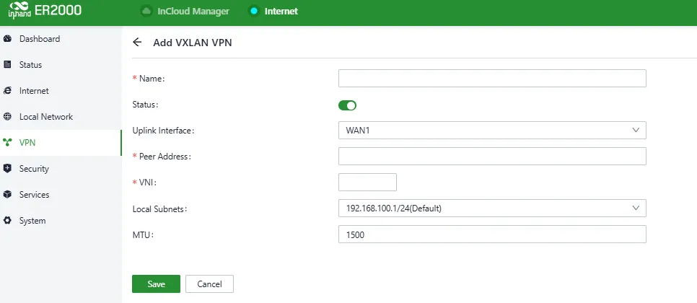
Task: Click the Save button
Action: 156,284
